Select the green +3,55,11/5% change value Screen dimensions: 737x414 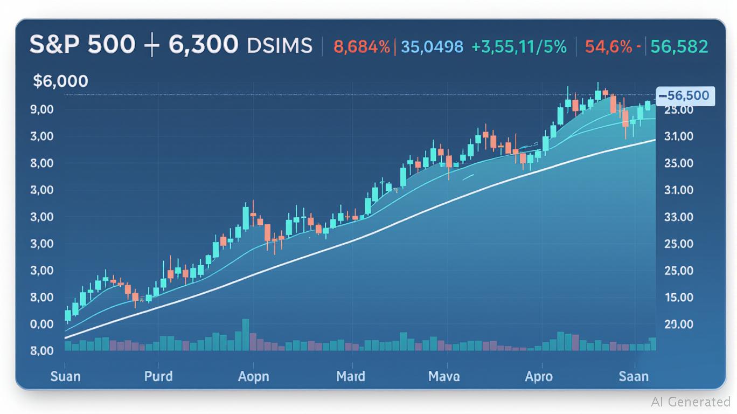point(519,47)
